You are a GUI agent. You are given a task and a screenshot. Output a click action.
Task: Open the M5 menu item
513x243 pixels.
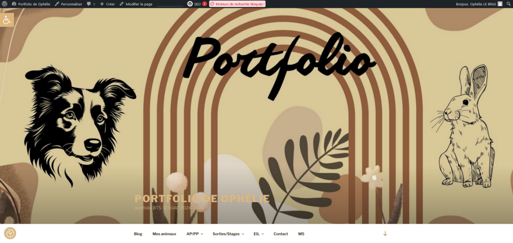click(x=301, y=234)
